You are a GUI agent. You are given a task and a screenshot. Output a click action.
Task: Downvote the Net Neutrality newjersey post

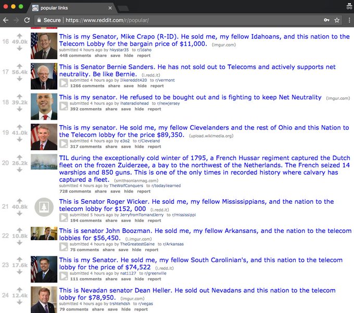click(20, 109)
